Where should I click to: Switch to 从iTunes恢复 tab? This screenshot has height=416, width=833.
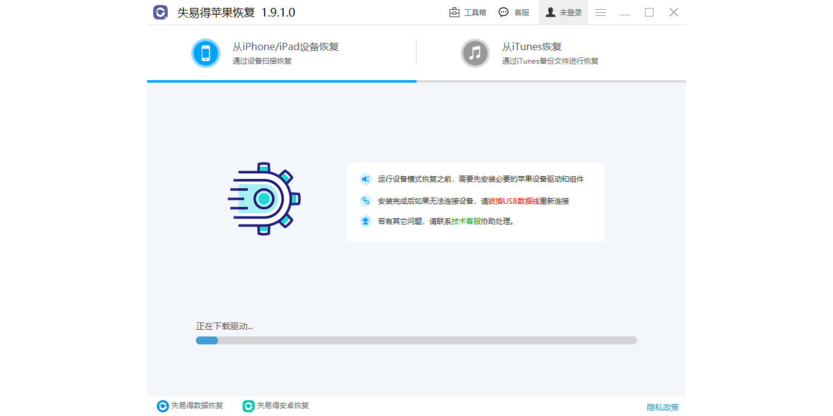(551, 53)
